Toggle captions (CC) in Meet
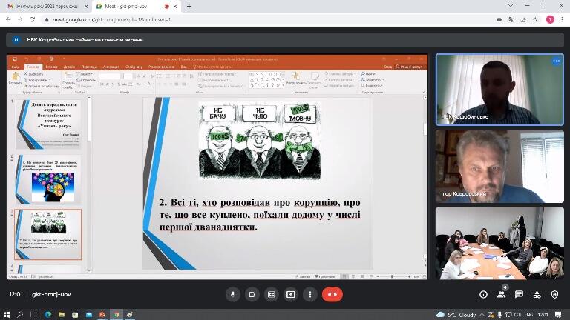Viewport: 570px width, 320px height. pyautogui.click(x=272, y=295)
